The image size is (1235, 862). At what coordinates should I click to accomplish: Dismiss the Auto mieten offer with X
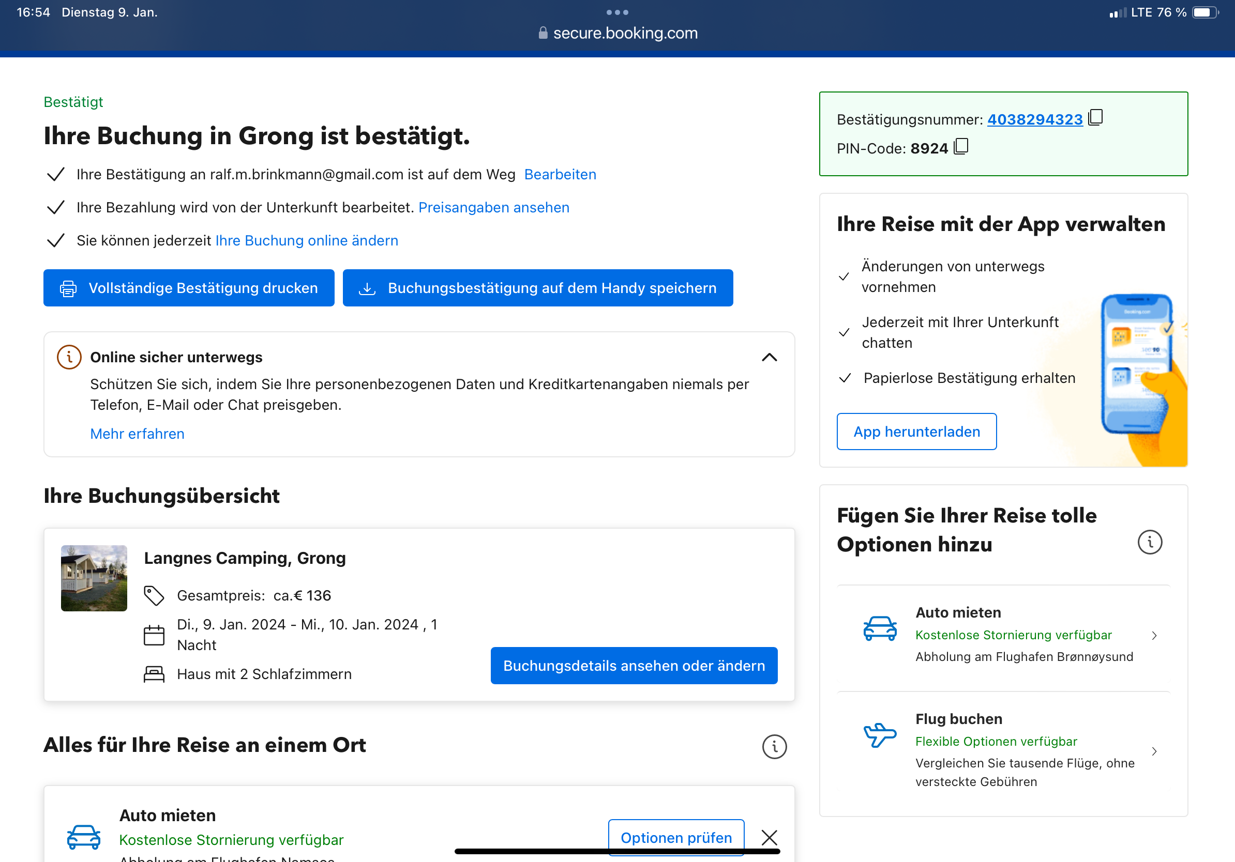coord(769,837)
